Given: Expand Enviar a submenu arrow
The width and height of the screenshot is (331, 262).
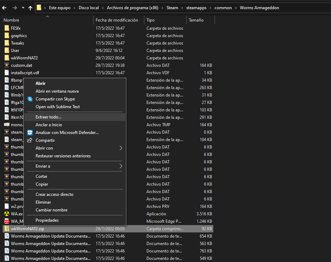Looking at the screenshot, I should [x=121, y=166].
